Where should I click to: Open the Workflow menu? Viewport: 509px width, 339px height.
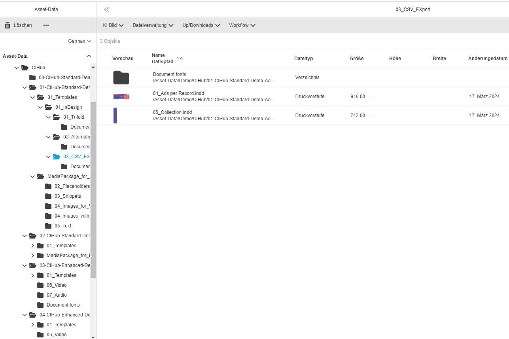click(242, 25)
